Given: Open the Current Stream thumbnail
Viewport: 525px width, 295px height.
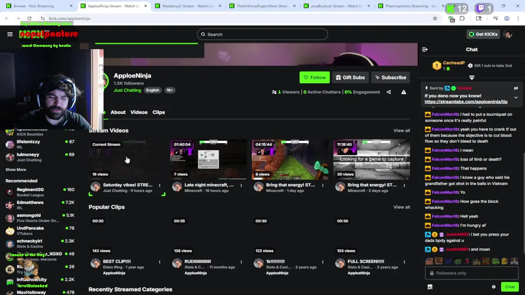Looking at the screenshot, I should (x=127, y=159).
